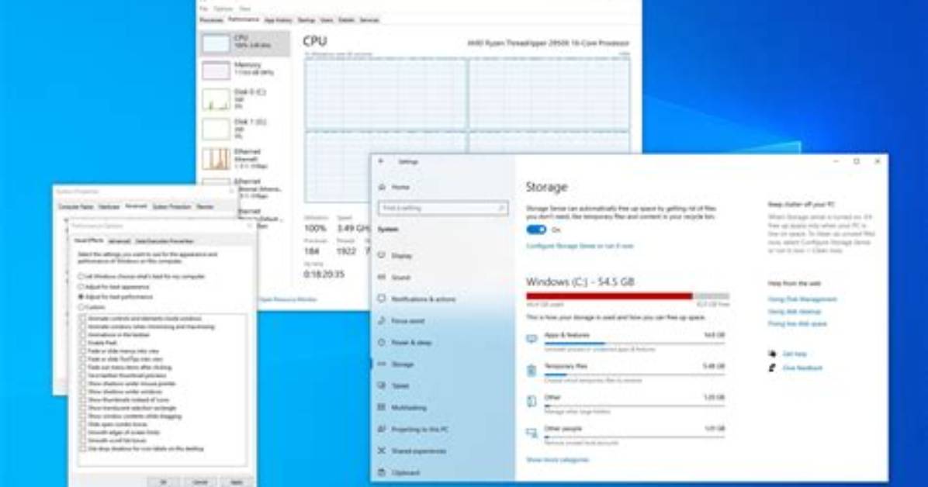Screen dimensions: 928x487
Task: Click the Focus assist moon icon
Action: point(382,321)
